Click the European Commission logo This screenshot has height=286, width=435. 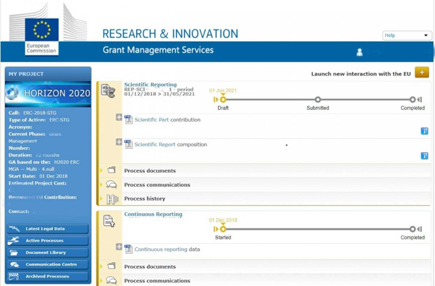[x=42, y=37]
